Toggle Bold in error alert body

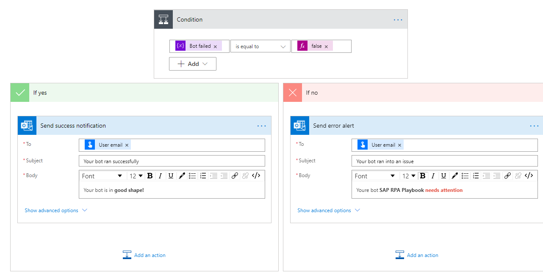[x=422, y=176]
